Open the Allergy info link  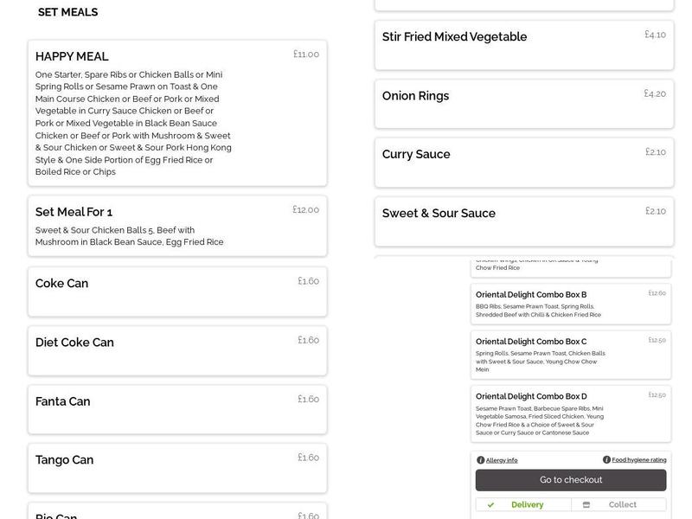coord(502,460)
